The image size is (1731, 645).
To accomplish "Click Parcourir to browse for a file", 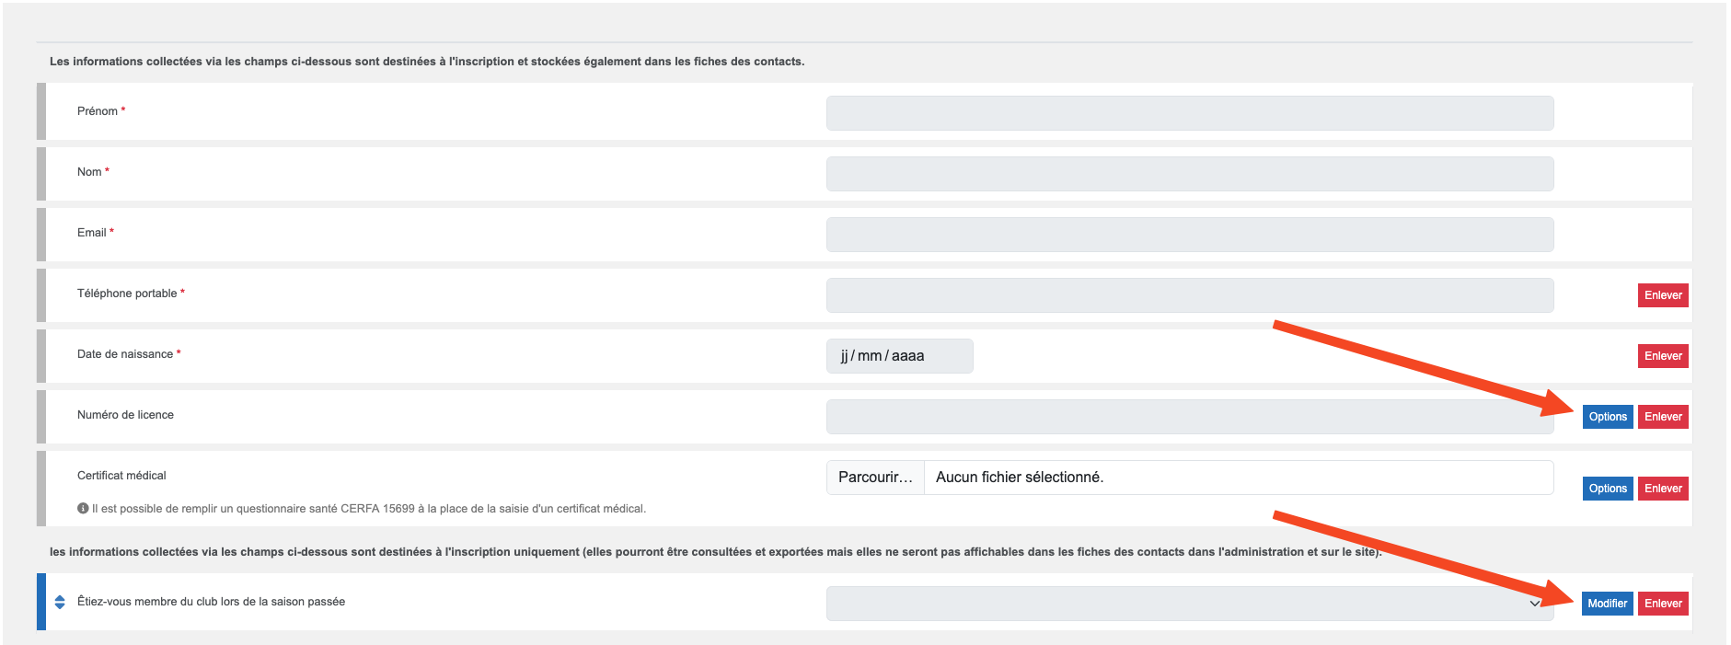I will pos(875,478).
